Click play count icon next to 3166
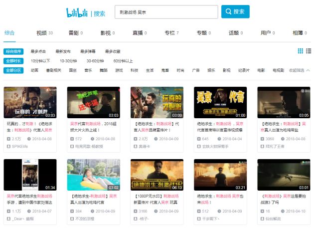This screenshot has width=319, height=228. coord(135,211)
